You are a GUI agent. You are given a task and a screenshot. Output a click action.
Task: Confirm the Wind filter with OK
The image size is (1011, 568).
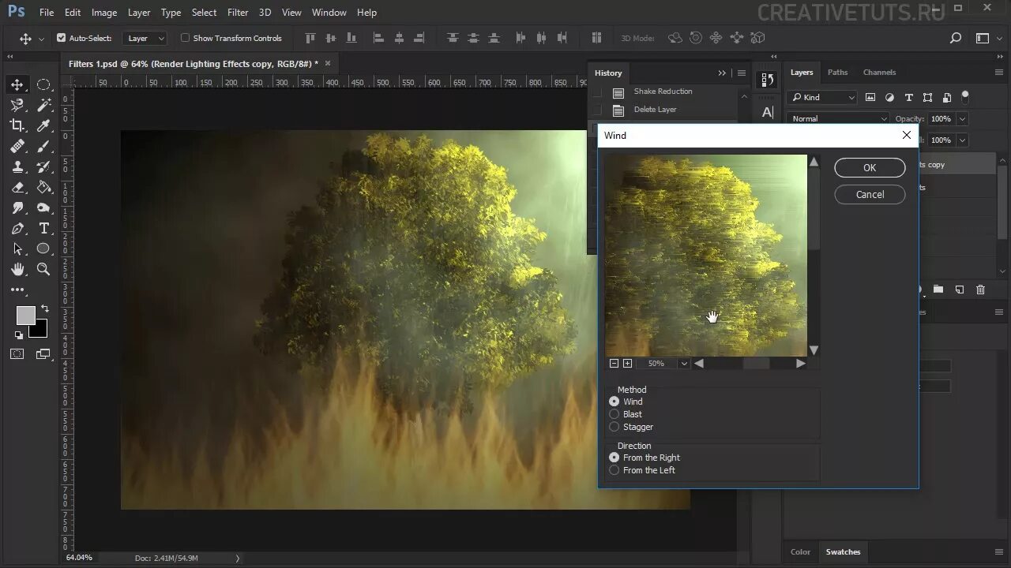[x=869, y=167]
